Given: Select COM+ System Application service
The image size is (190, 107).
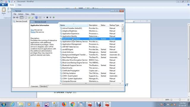Looking at the screenshot, I should pos(91,78).
